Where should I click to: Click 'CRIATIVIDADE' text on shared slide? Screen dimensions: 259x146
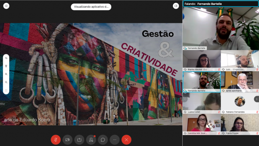pyautogui.click(x=149, y=59)
